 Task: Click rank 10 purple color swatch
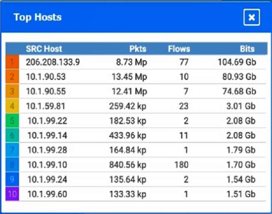coord(12,194)
